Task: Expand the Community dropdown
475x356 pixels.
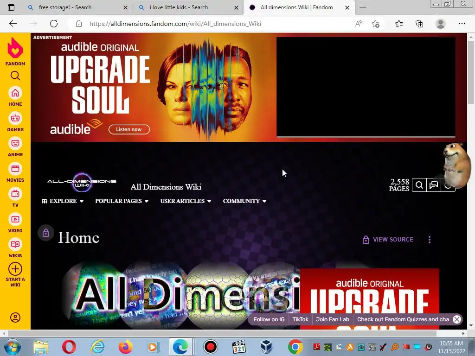Action: coord(244,201)
